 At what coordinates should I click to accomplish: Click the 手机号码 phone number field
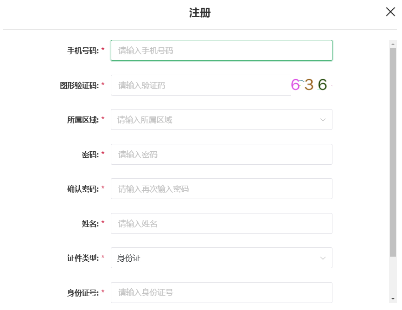[x=222, y=50]
